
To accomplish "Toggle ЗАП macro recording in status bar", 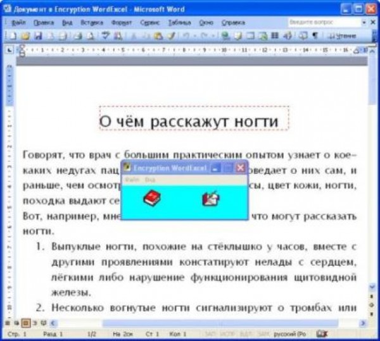I will click(210, 334).
